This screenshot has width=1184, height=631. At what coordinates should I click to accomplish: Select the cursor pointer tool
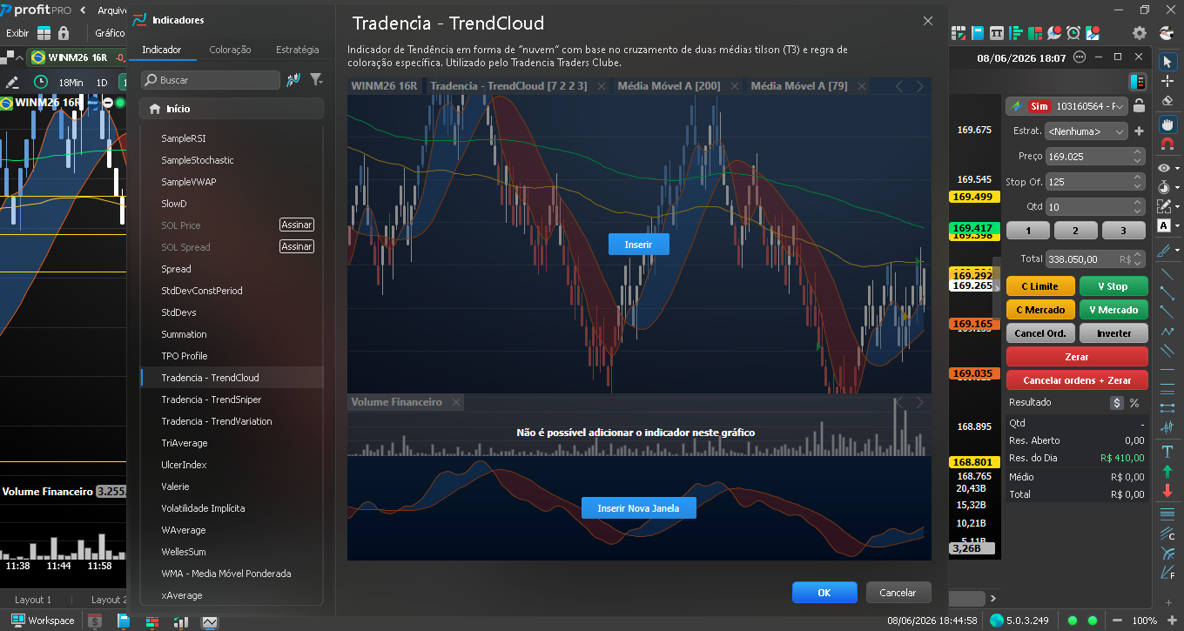[1167, 62]
